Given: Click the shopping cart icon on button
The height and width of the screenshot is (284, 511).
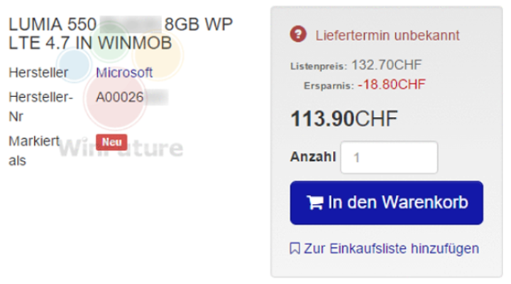Looking at the screenshot, I should [x=315, y=203].
